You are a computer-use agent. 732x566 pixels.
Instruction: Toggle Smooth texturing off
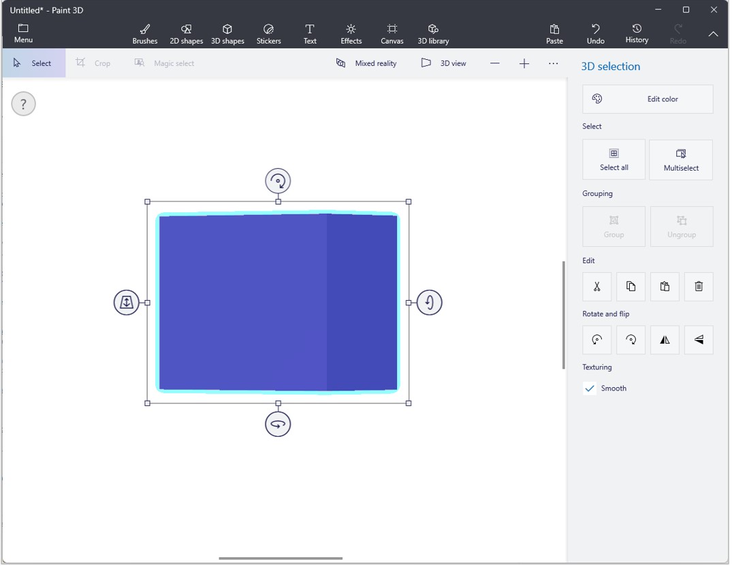click(x=589, y=388)
